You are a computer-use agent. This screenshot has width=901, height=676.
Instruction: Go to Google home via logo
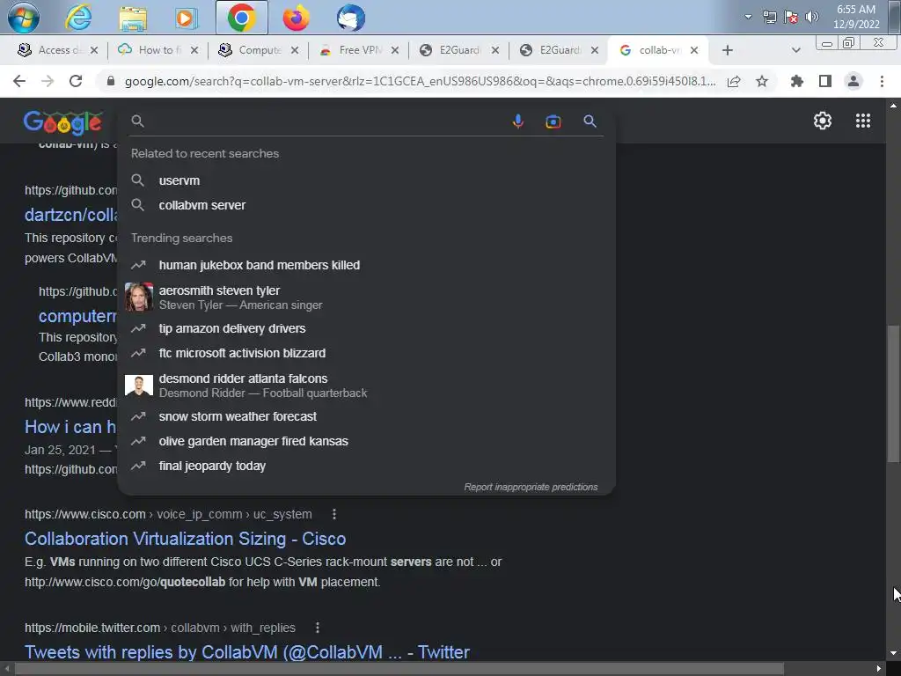63,122
